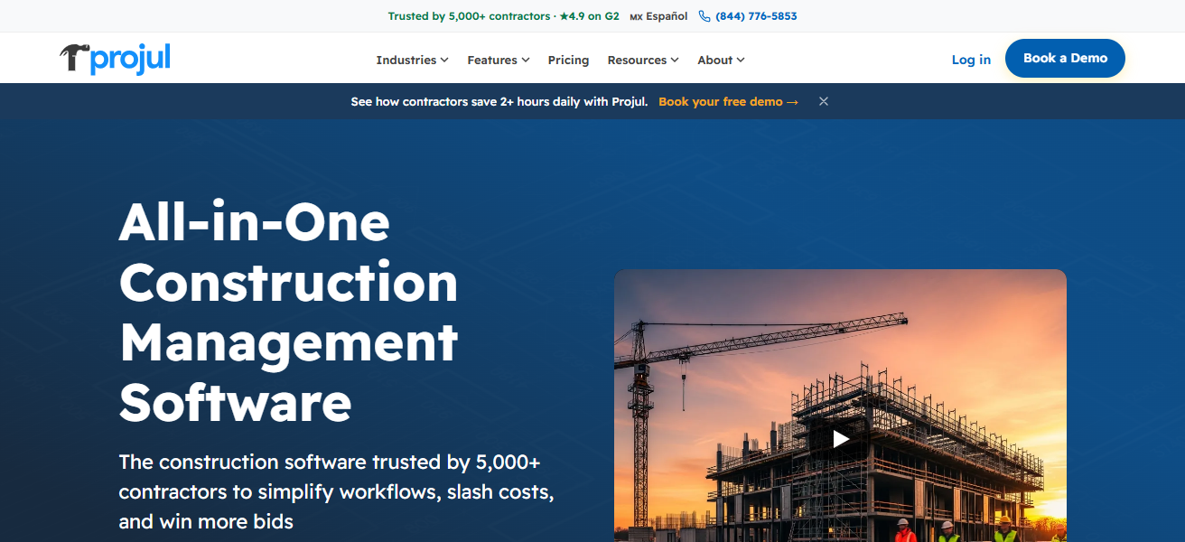Click the subheading about simplifying workflows
1185x542 pixels.
[x=336, y=491]
